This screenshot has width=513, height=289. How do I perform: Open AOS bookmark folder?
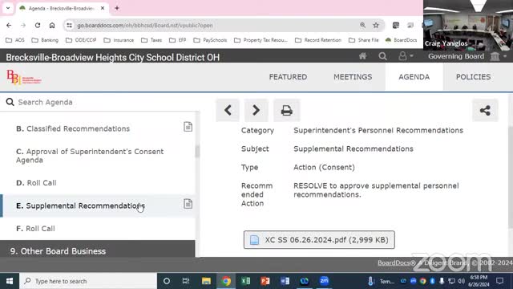15,40
